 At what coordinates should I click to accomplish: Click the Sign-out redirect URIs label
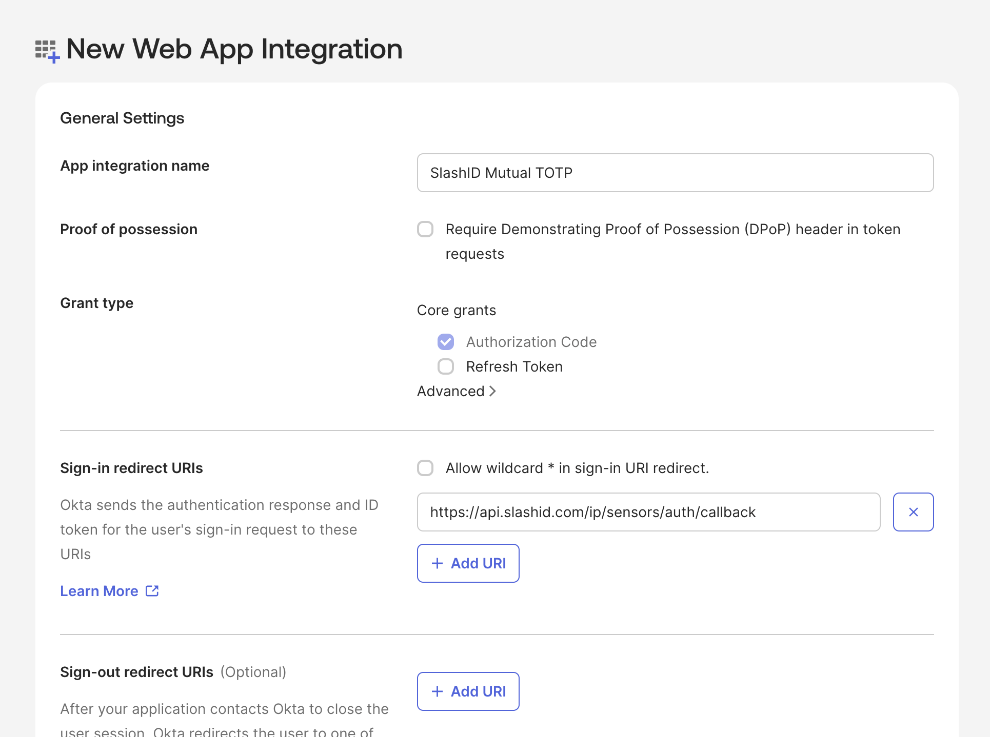(x=136, y=672)
